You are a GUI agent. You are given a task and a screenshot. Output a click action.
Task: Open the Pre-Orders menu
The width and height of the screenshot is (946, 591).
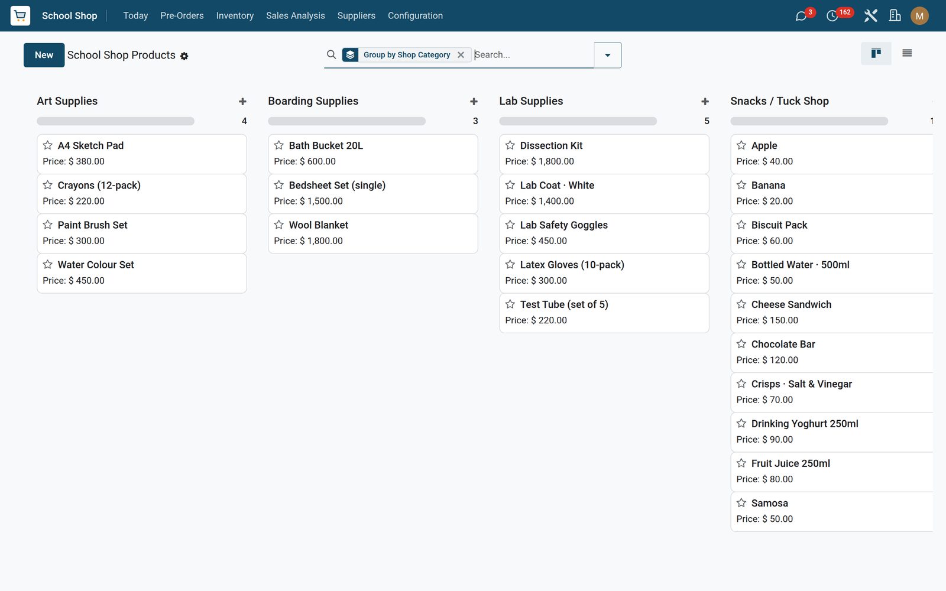coord(182,15)
